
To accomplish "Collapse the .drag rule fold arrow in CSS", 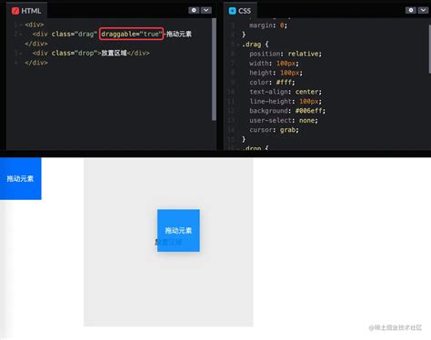I will (238, 45).
